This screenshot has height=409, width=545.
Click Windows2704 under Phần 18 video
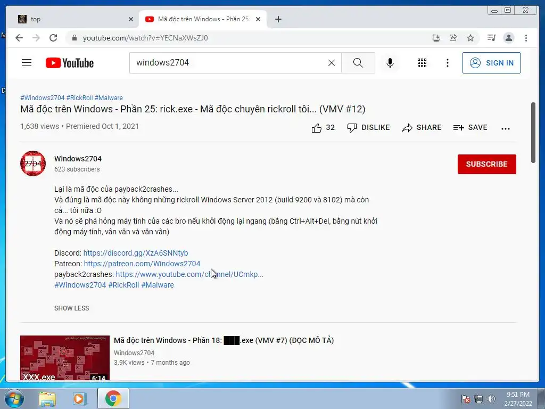click(x=134, y=353)
